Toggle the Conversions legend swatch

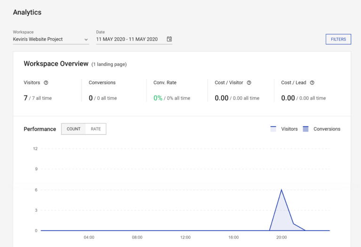click(306, 129)
